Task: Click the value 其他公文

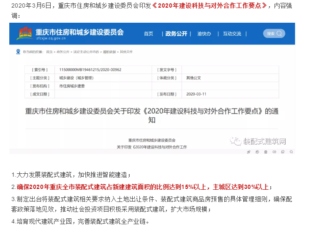Action: click(193, 78)
